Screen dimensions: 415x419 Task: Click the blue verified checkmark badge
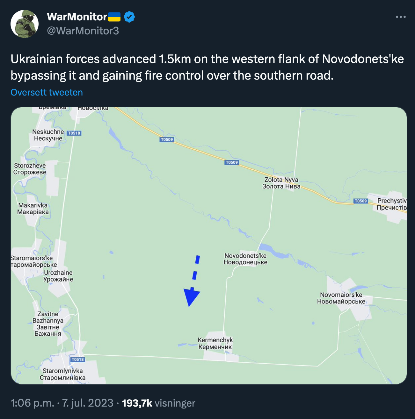(x=129, y=17)
